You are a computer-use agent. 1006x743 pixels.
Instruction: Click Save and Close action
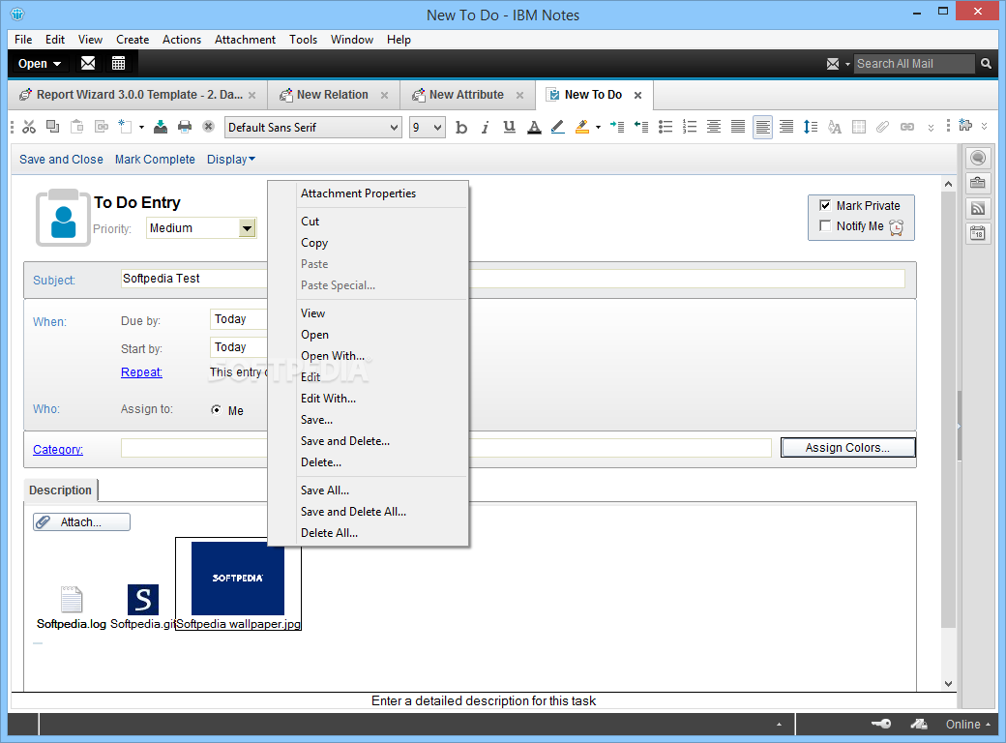coord(61,159)
